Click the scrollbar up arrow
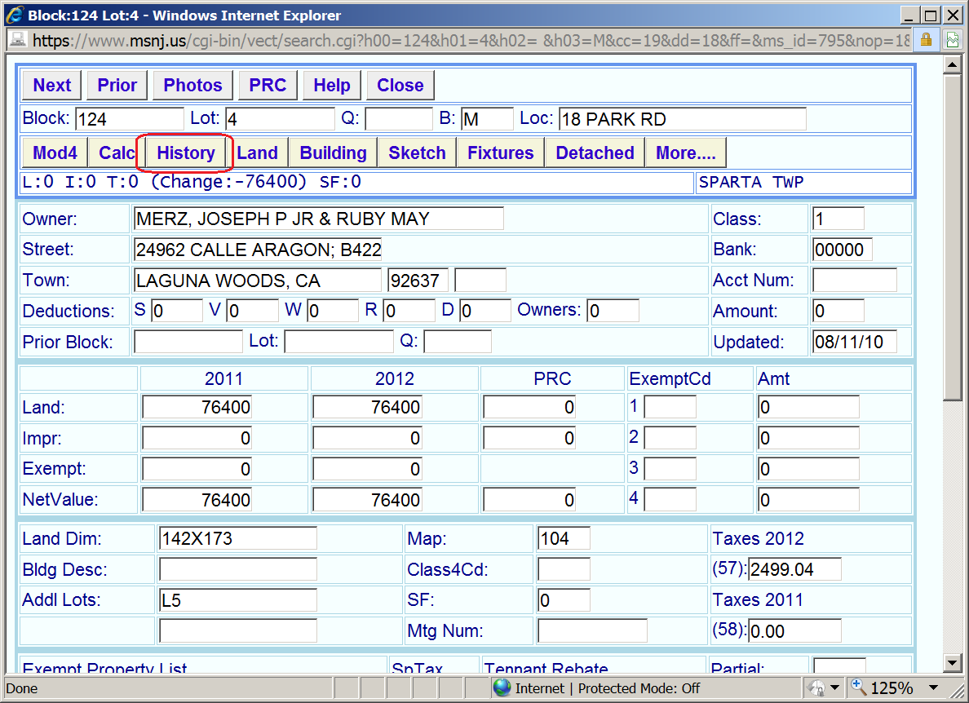Image resolution: width=969 pixels, height=703 pixels. [x=953, y=65]
